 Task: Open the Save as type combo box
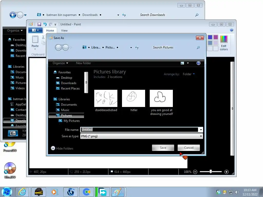142,136
